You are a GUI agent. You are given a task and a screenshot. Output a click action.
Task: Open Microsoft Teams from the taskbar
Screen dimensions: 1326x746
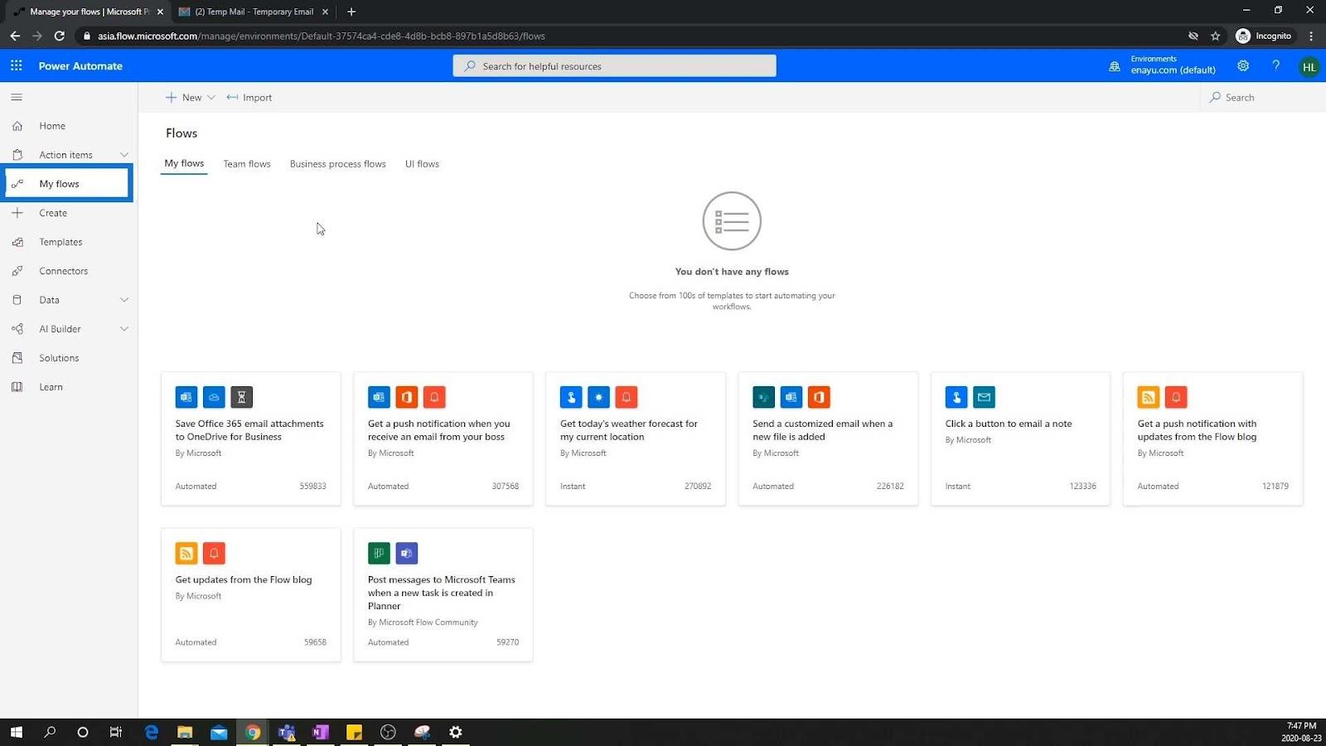pyautogui.click(x=287, y=732)
